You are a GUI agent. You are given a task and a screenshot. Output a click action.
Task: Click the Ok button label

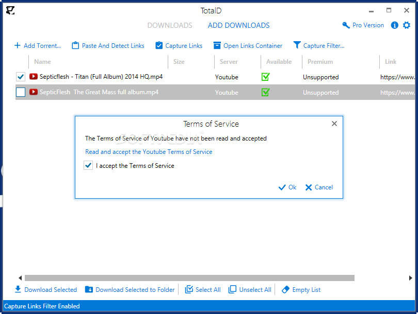[292, 187]
